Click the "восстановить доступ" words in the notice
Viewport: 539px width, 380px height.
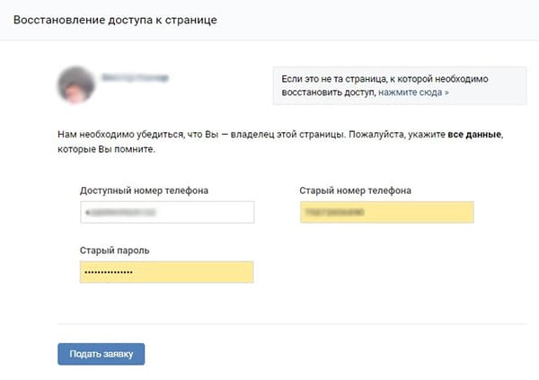[x=328, y=93]
